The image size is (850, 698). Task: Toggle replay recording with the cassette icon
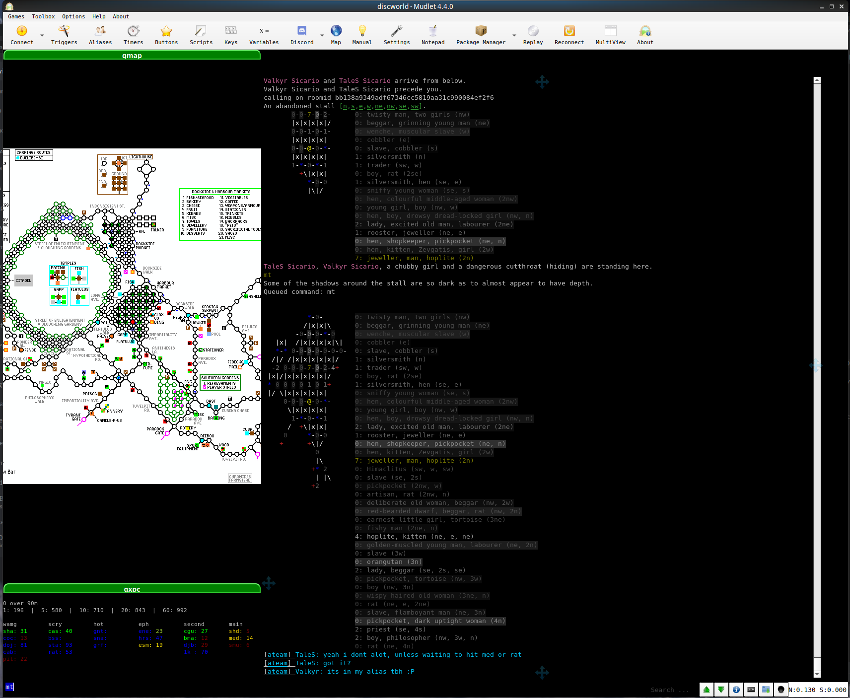click(751, 690)
